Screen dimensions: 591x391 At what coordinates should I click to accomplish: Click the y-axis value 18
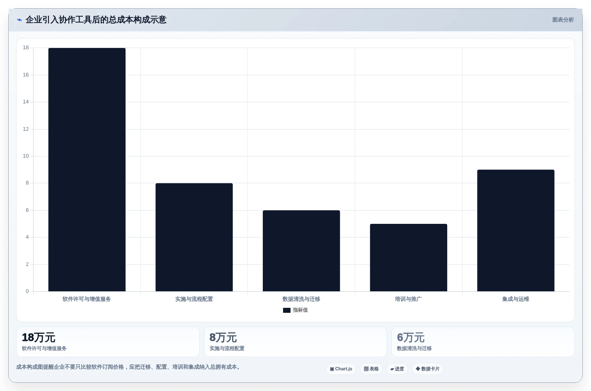pos(26,48)
